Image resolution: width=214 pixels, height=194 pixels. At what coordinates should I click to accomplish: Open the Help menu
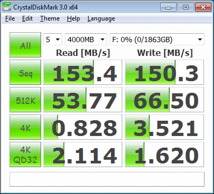coord(73,18)
